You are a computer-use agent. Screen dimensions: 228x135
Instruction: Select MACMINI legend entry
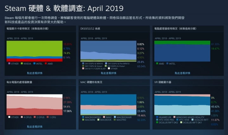tap(89, 120)
